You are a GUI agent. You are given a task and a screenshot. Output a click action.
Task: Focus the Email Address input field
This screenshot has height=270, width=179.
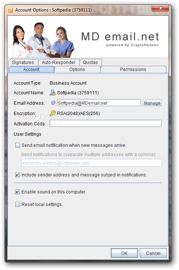[99, 103]
